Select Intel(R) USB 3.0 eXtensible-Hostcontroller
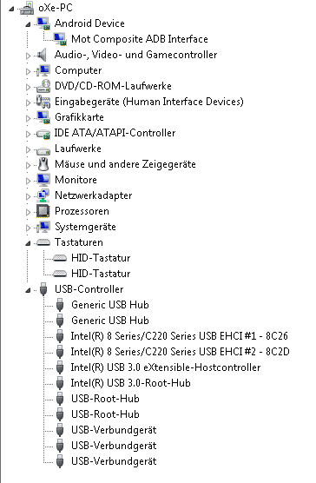Image resolution: width=316 pixels, height=483 pixels. tap(166, 367)
